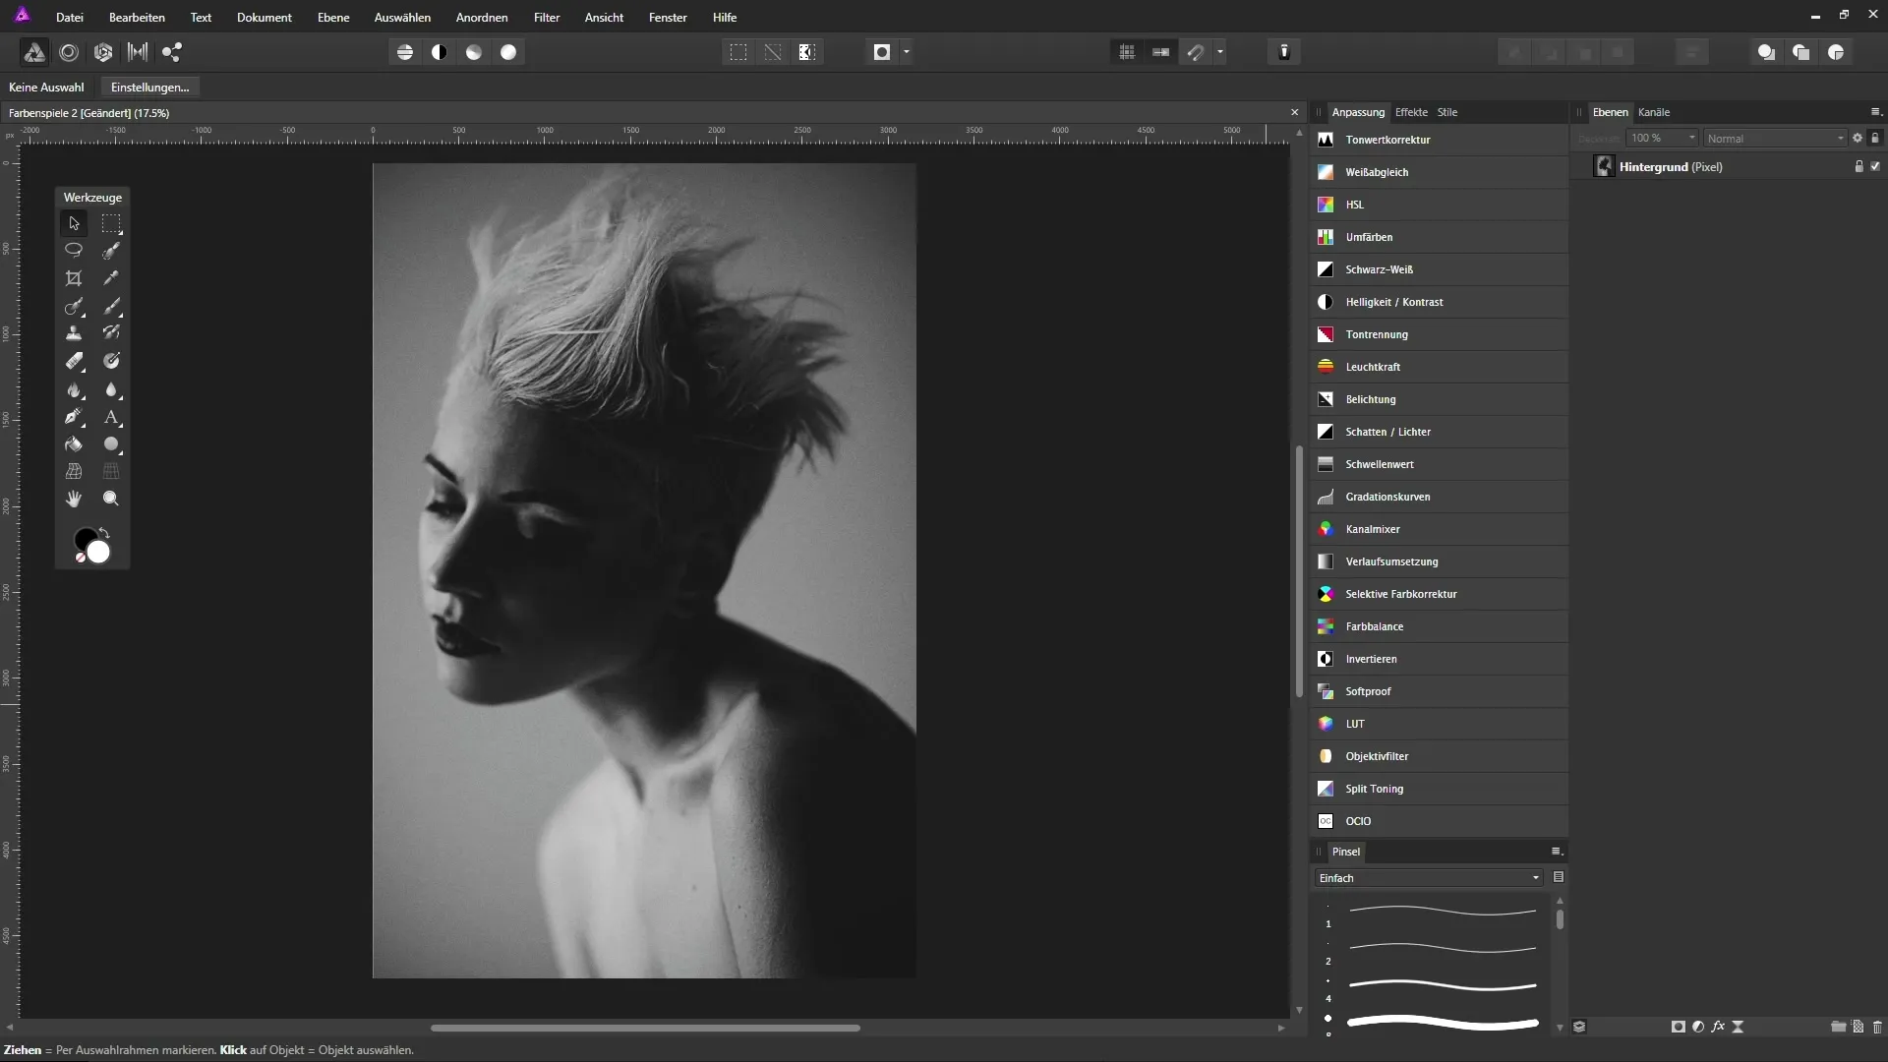Open the layer blend mode Normal dropdown
Viewport: 1888px width, 1062px height.
point(1776,139)
